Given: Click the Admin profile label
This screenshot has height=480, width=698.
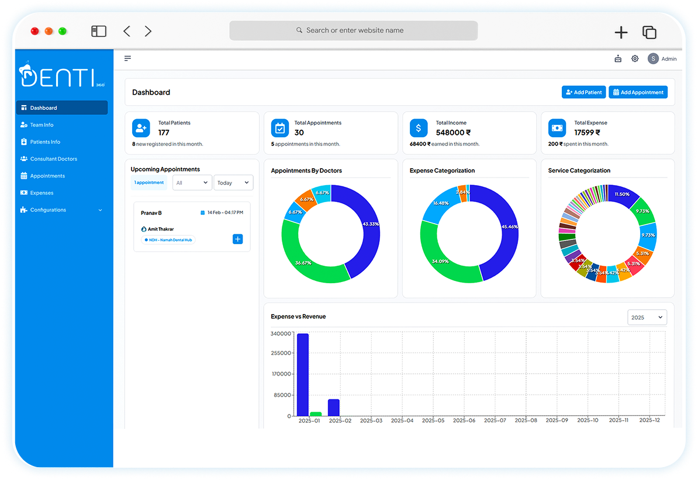Looking at the screenshot, I should 669,59.
